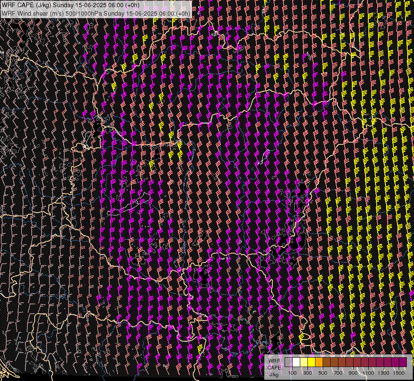Choose the bright yellow legend swatch
414x381 pixels.
click(x=312, y=362)
